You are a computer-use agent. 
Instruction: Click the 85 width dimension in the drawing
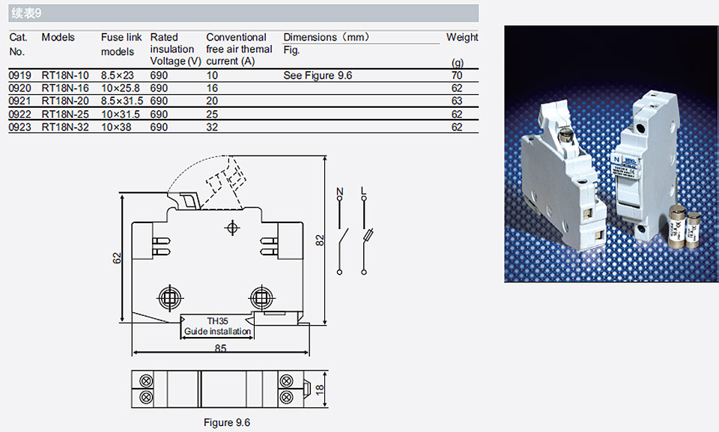220,348
